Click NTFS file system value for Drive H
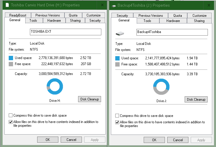The image size is (216, 147). pos(34,49)
